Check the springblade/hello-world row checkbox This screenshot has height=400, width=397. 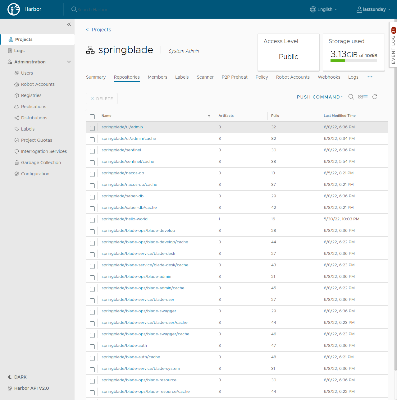pyautogui.click(x=92, y=220)
